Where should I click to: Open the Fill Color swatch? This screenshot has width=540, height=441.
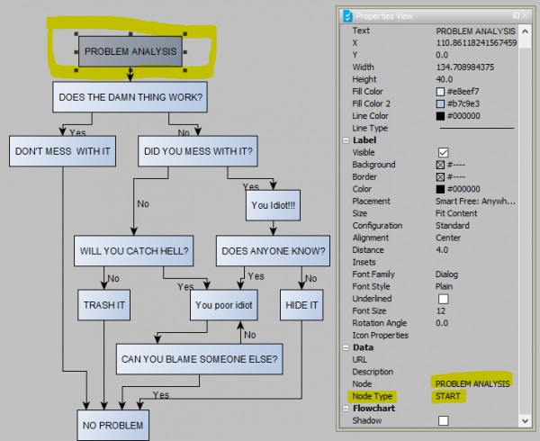441,91
